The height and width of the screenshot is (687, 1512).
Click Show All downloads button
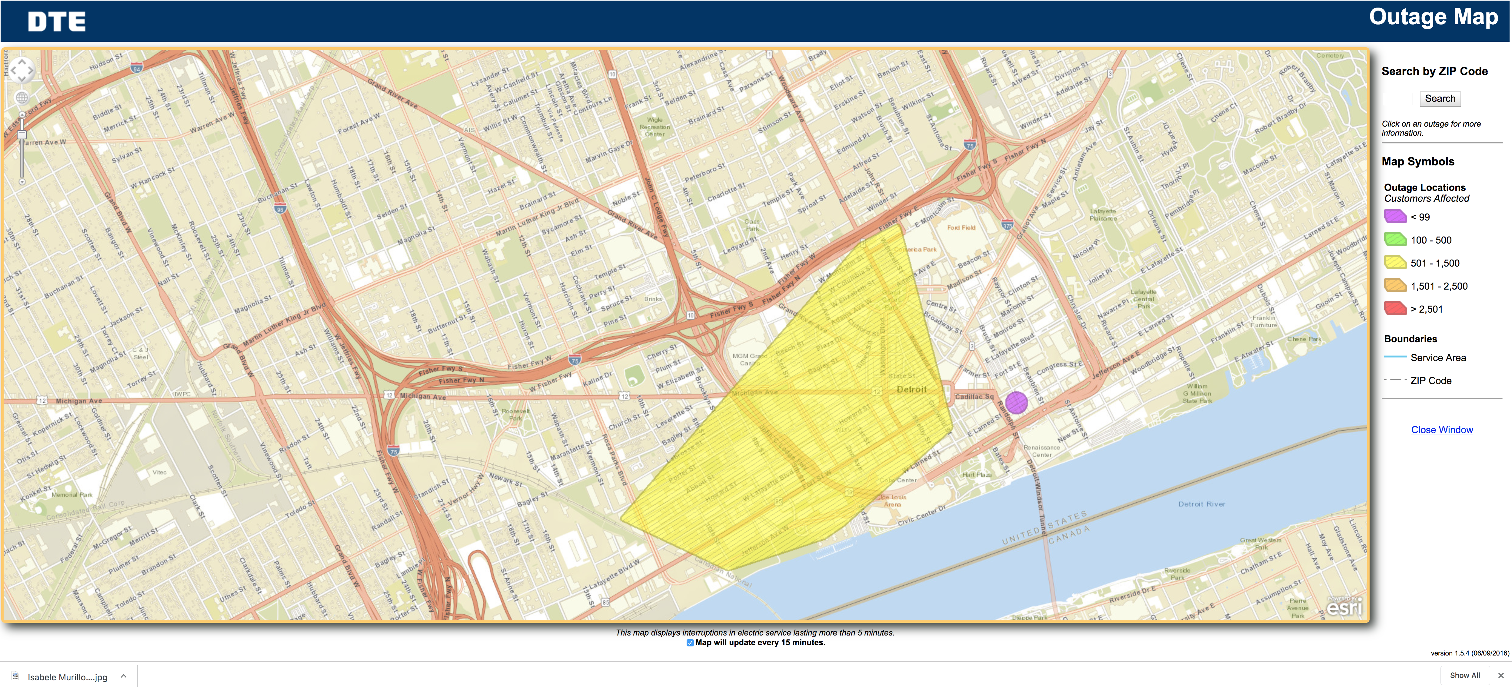(x=1464, y=675)
